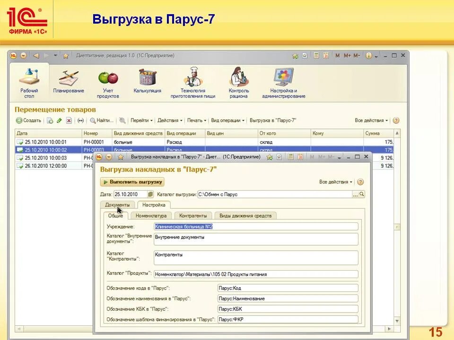
Task: Click the Дата column header
Action: point(48,133)
